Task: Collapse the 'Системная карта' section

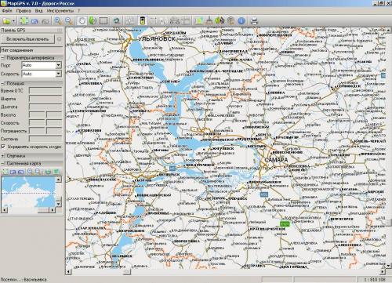Action: click(x=3, y=164)
